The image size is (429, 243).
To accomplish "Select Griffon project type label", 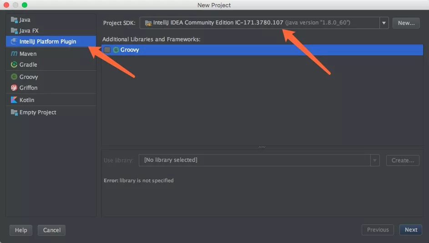I will coord(29,88).
